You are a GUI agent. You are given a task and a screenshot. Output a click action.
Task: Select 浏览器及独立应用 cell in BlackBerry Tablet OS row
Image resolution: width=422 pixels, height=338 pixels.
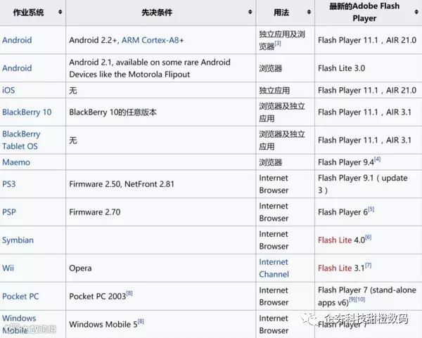(286, 140)
